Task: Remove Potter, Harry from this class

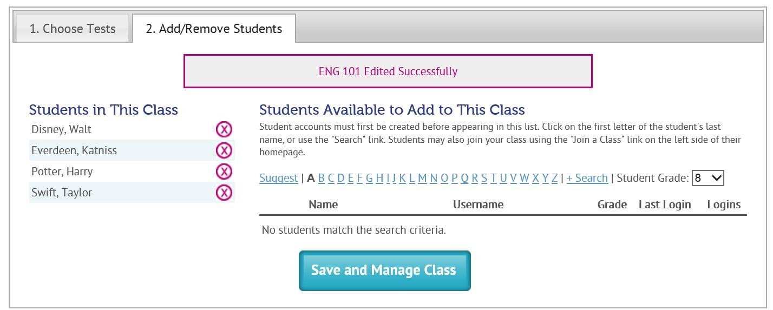Action: point(224,172)
